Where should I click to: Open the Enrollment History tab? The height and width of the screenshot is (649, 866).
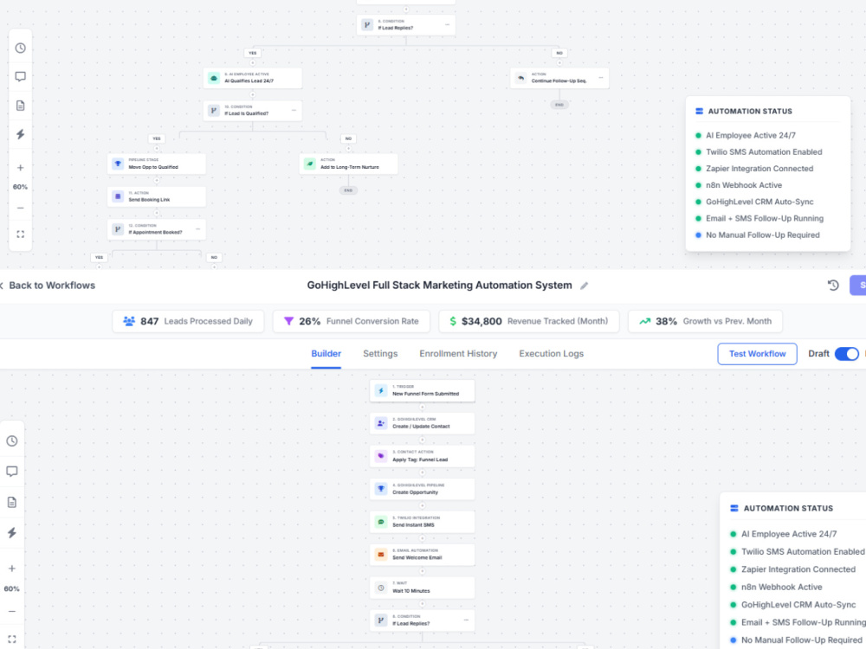458,354
